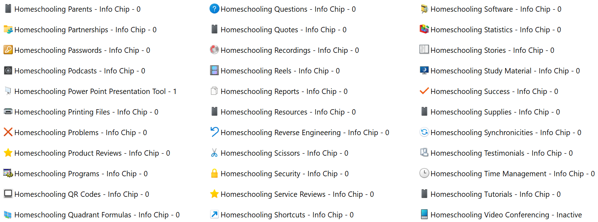Image resolution: width=598 pixels, height=222 pixels.
Task: Click the clock icon for Time Management
Action: [424, 173]
